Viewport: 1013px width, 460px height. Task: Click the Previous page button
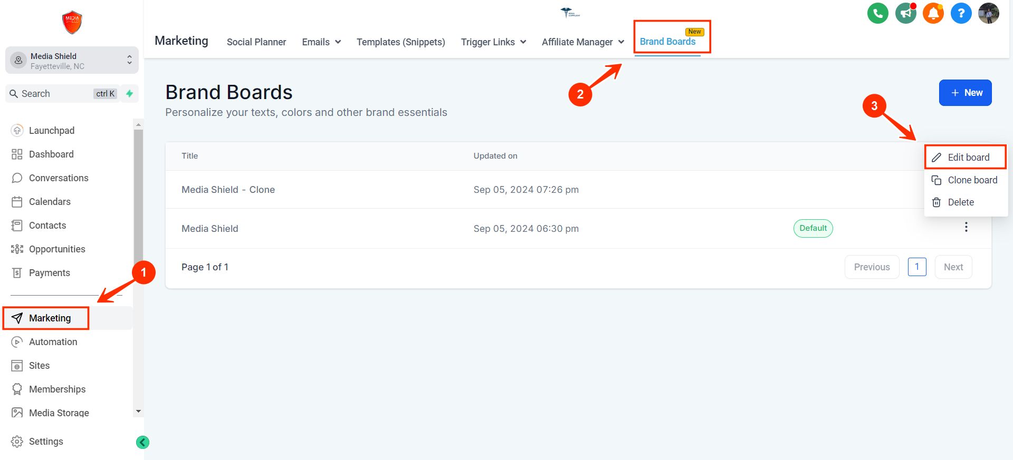[x=872, y=267]
